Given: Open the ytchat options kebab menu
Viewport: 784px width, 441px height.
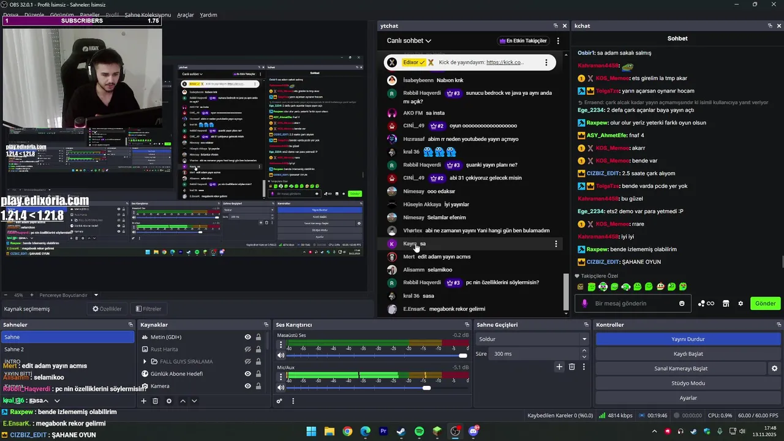Looking at the screenshot, I should 558,41.
